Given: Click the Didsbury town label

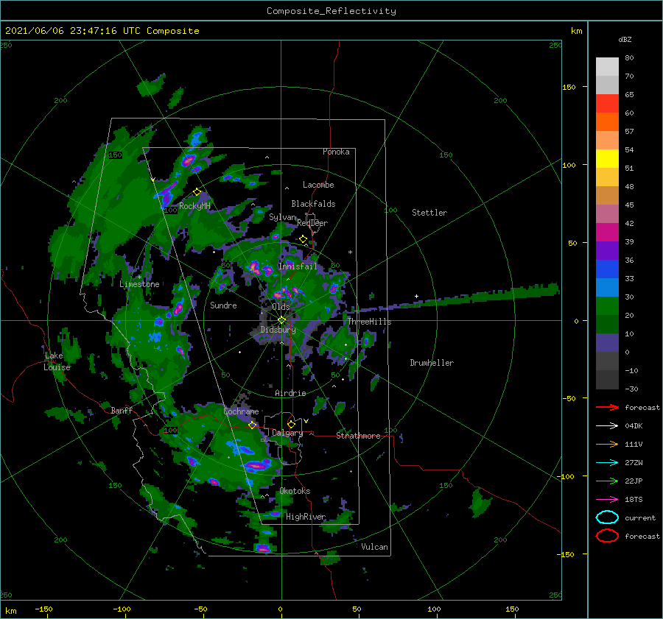Looking at the screenshot, I should point(278,330).
